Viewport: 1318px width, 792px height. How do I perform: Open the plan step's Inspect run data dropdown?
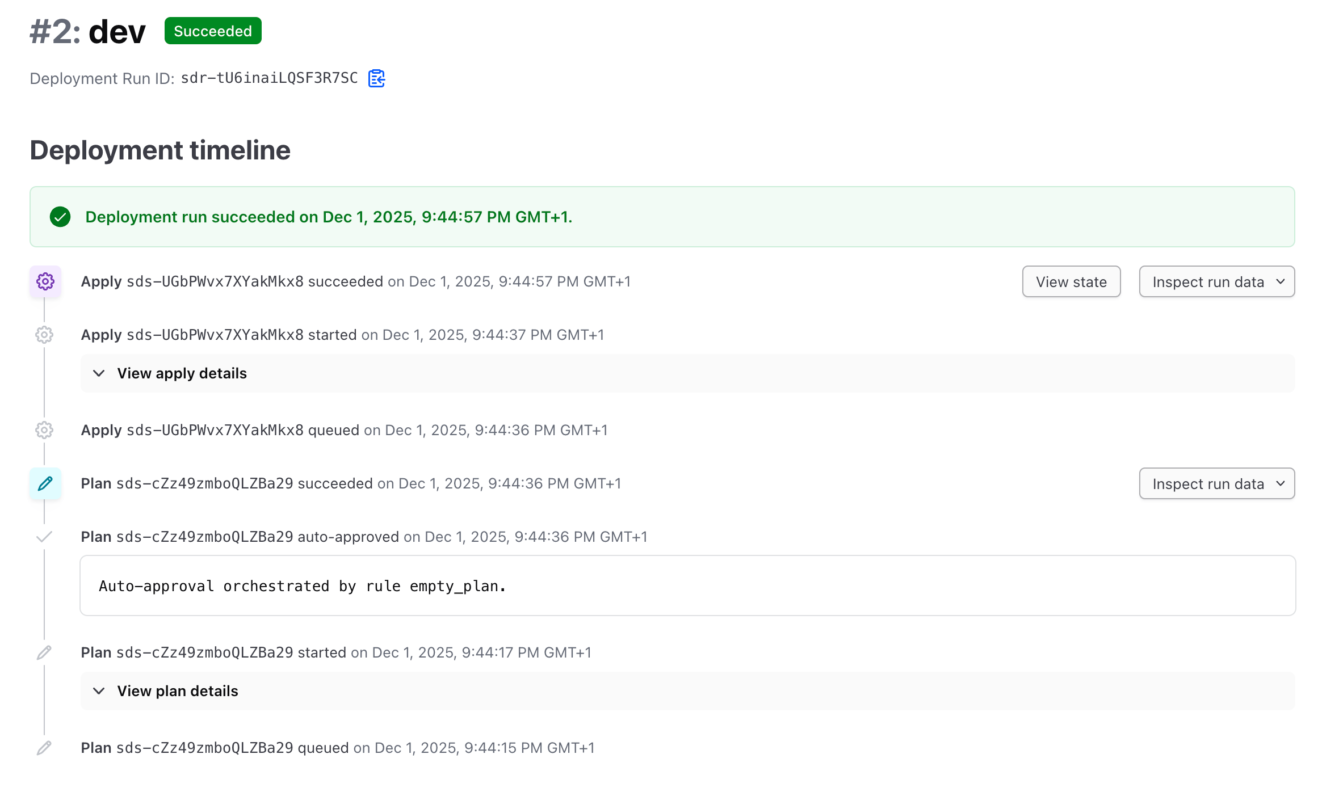click(x=1216, y=483)
